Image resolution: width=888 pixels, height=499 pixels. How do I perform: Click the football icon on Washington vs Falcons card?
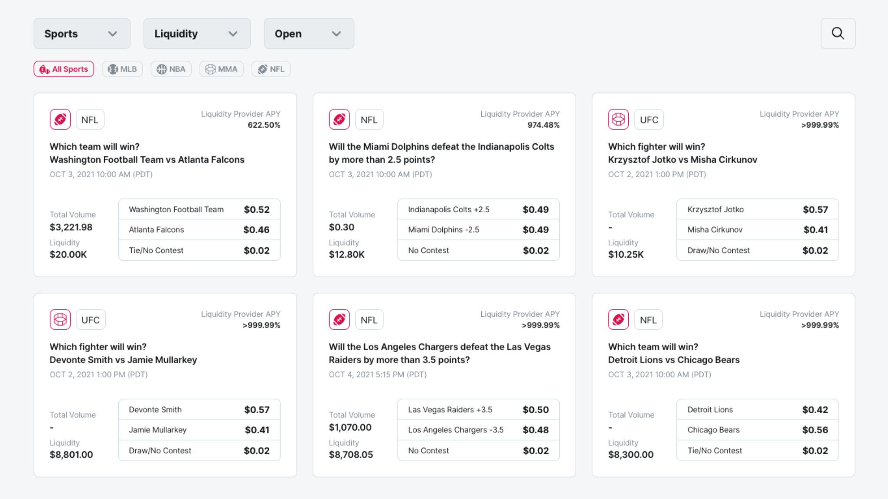pos(60,120)
